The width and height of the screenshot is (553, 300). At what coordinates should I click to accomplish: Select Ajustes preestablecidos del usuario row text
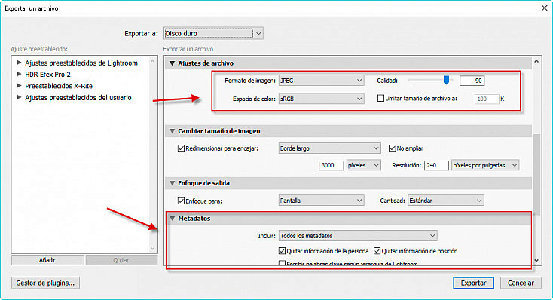tap(78, 98)
